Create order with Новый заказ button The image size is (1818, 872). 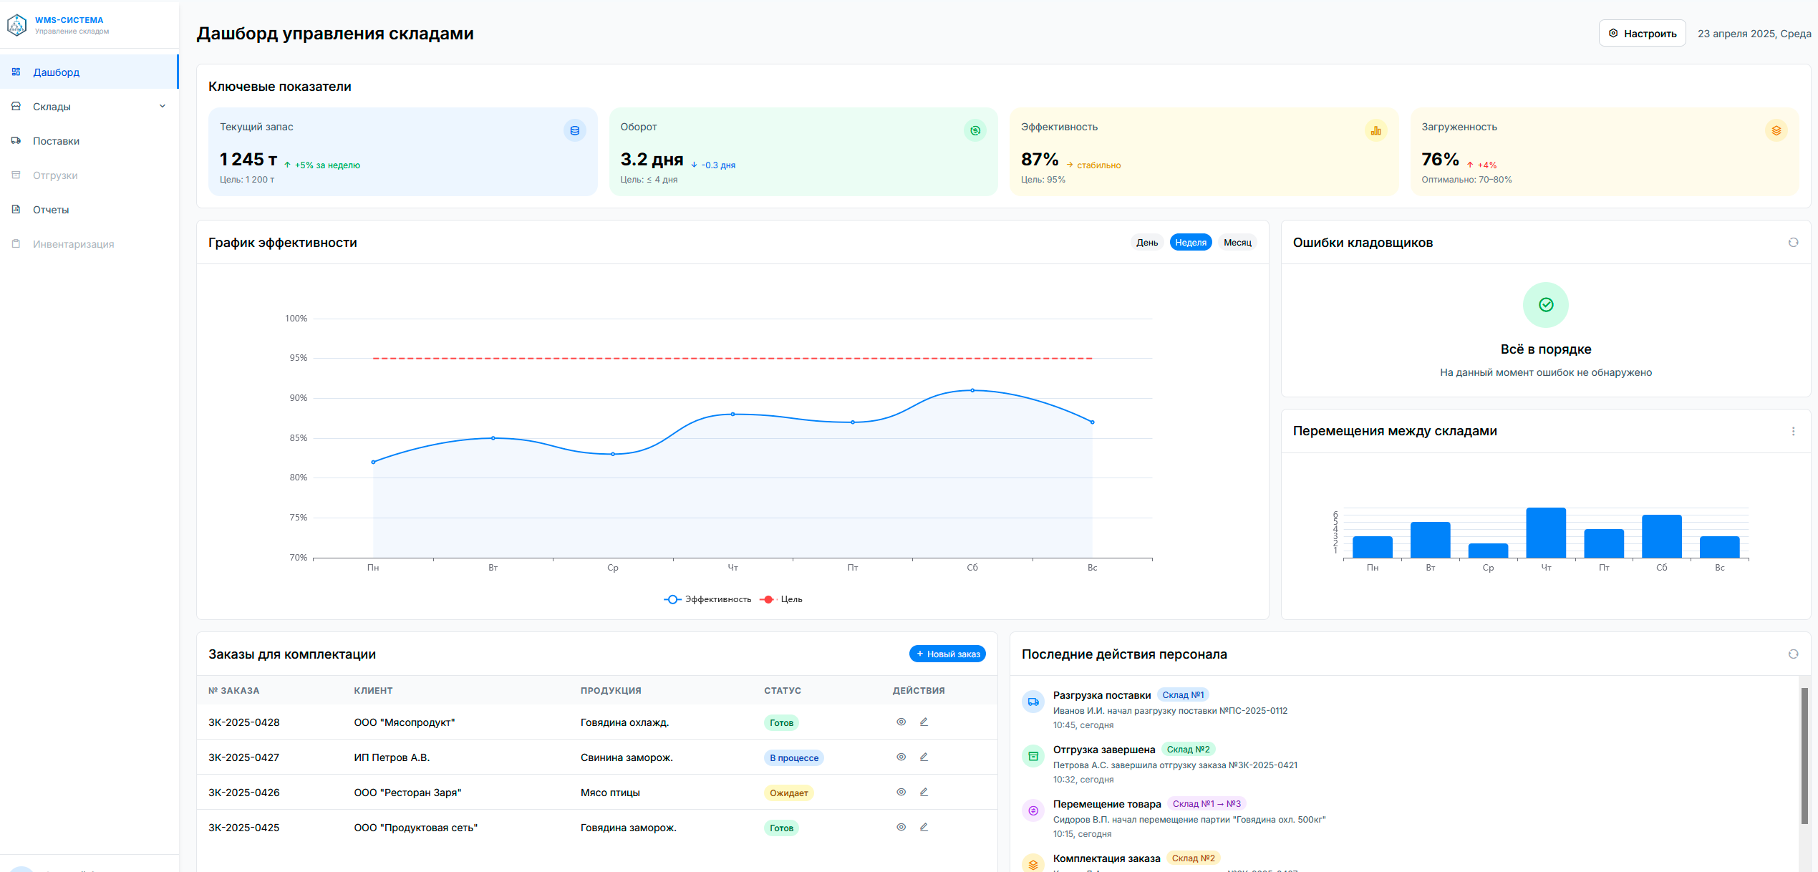(x=947, y=654)
